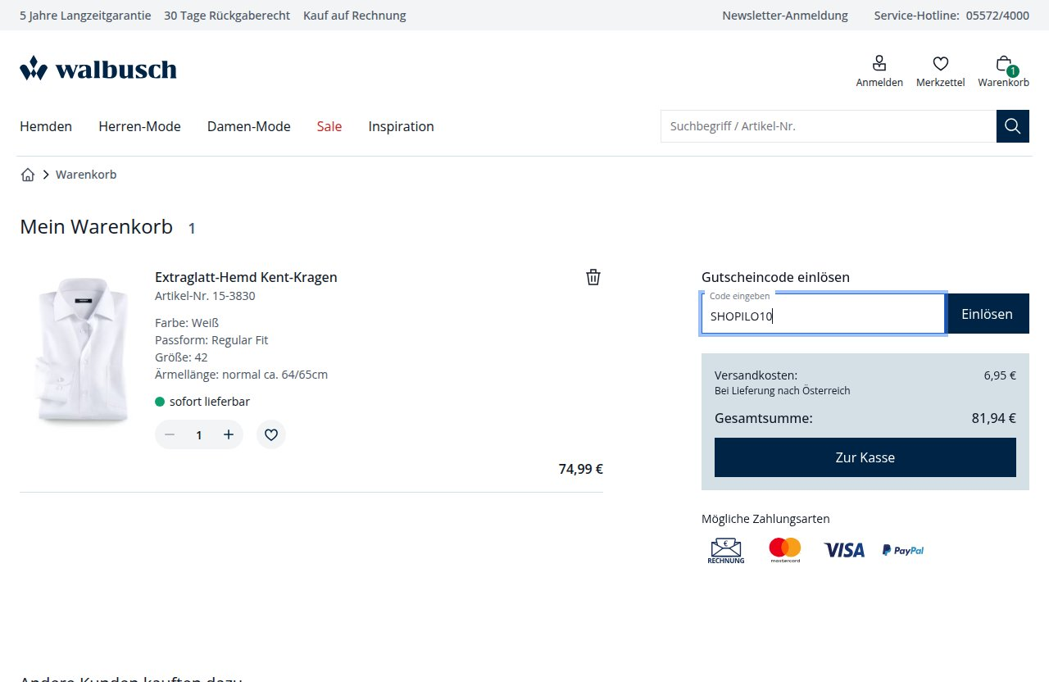Decrease quantity with minus button
The height and width of the screenshot is (682, 1049).
pos(170,434)
